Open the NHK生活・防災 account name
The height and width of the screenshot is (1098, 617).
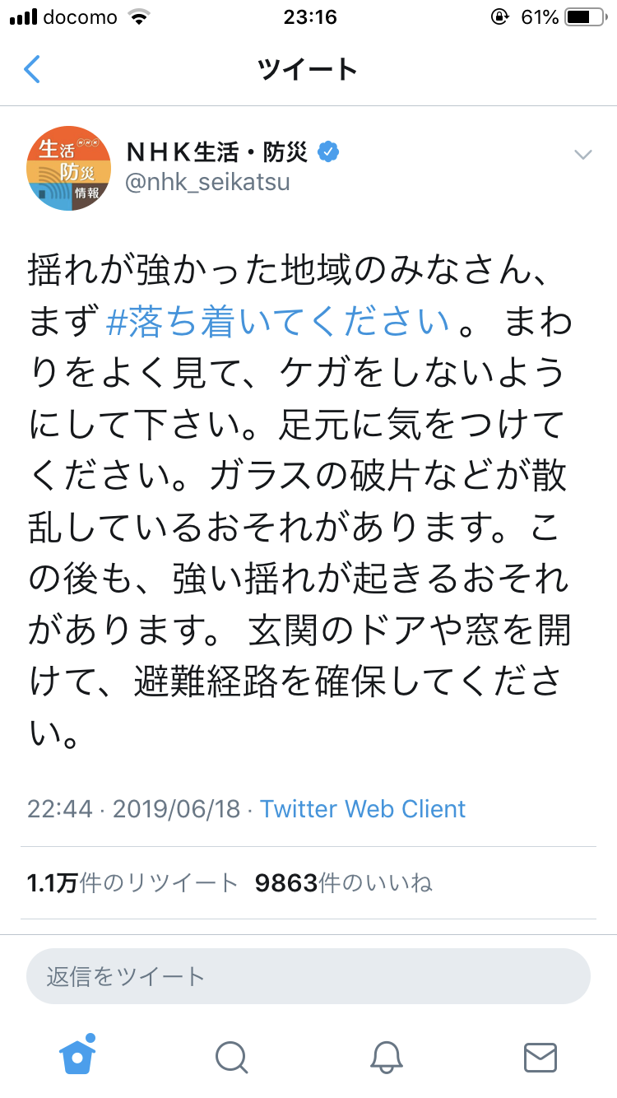pyautogui.click(x=217, y=152)
